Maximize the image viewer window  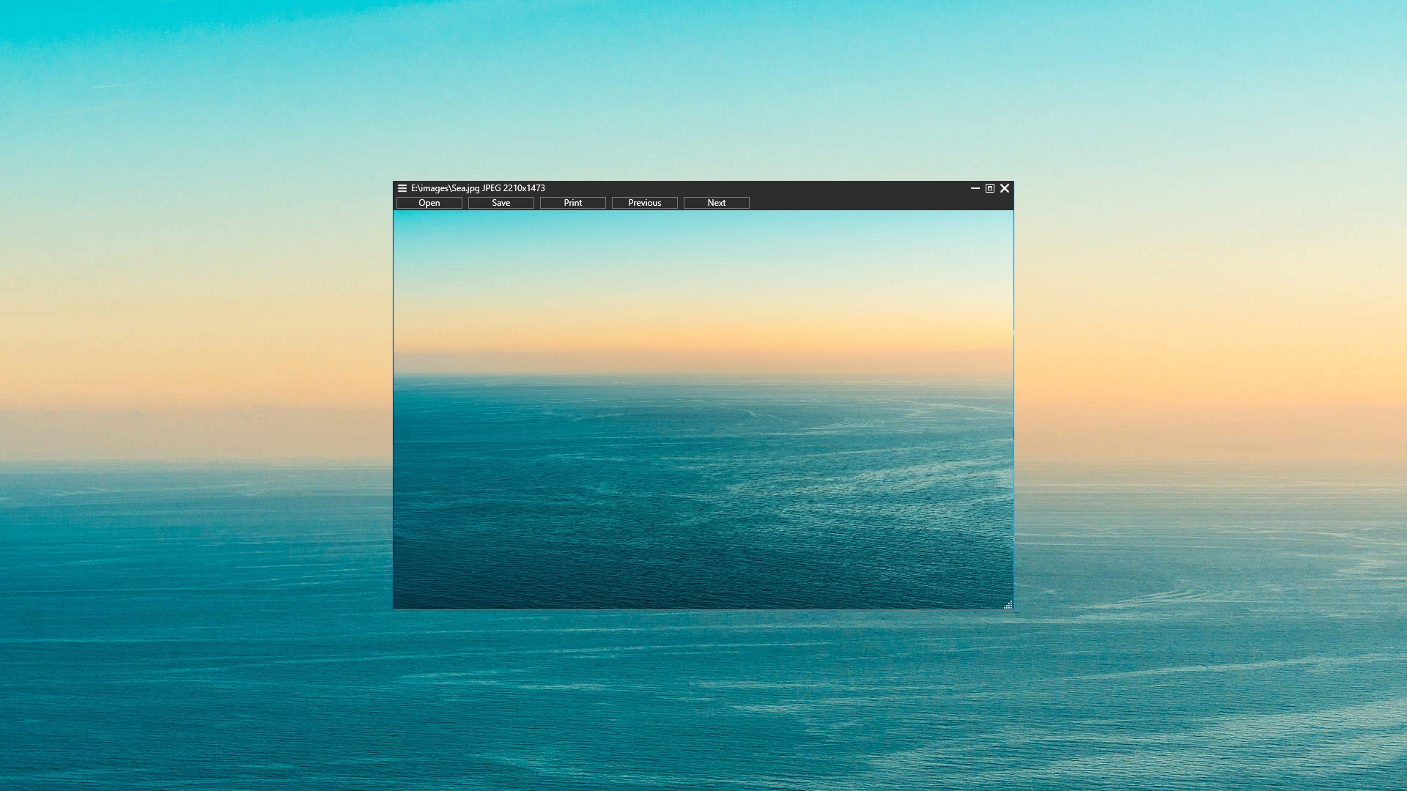[x=990, y=188]
